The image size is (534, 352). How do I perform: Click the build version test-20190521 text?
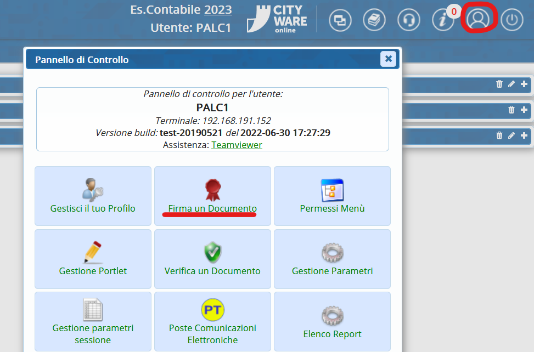tap(191, 133)
